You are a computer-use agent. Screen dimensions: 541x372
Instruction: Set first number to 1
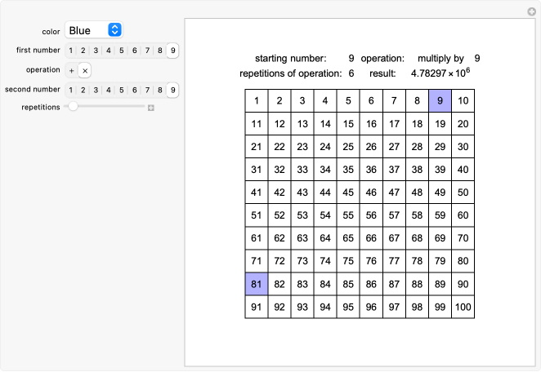click(71, 51)
